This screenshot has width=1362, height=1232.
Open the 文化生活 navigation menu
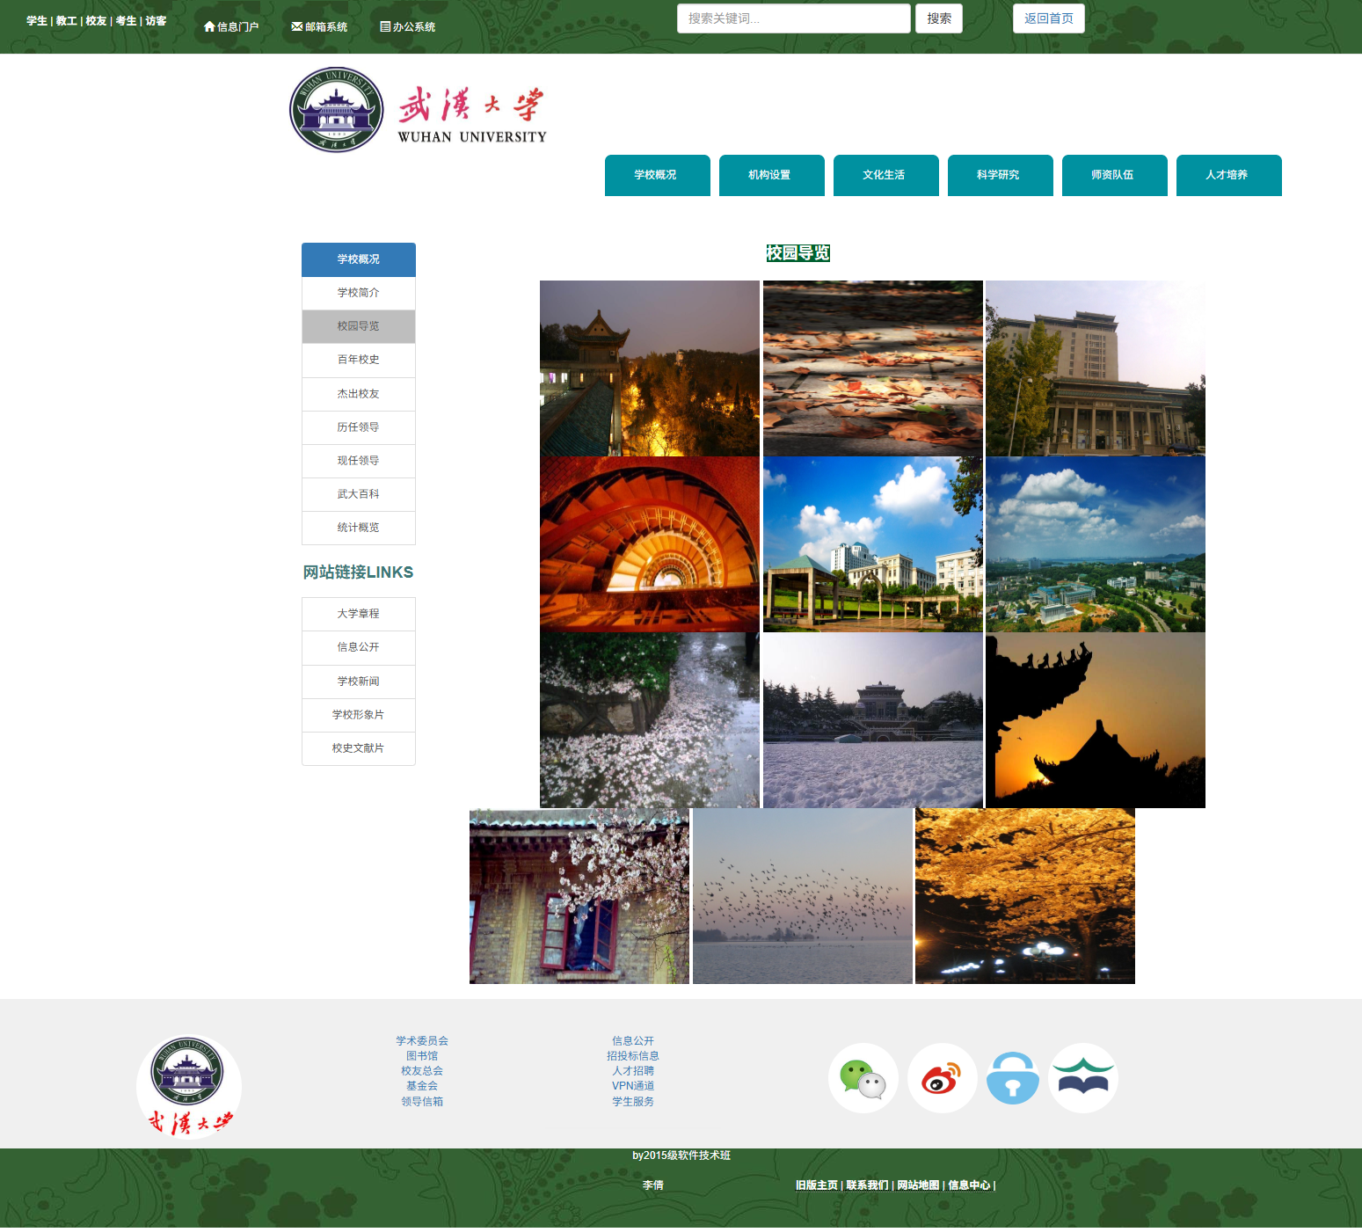pos(885,175)
